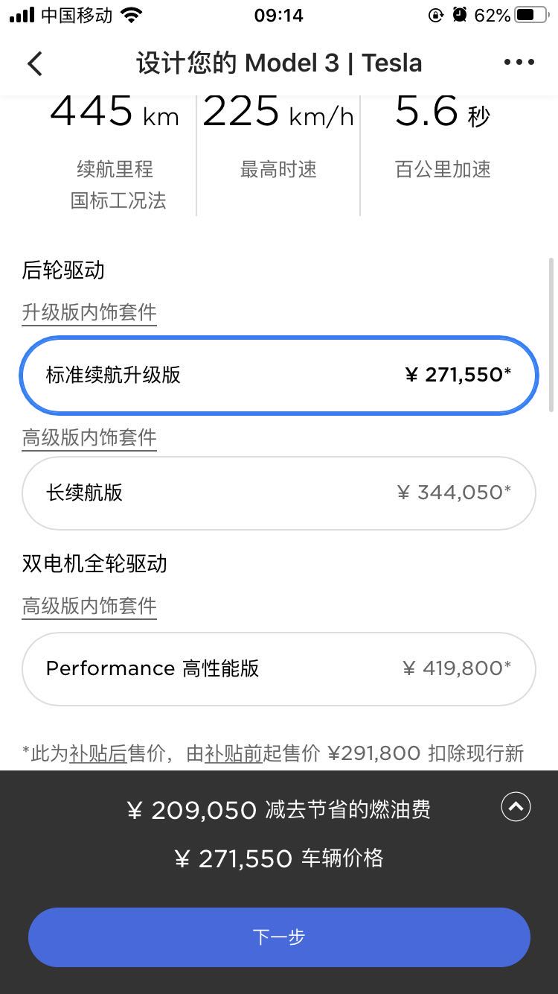Open the 升级版内饰套件 link

coord(89,312)
